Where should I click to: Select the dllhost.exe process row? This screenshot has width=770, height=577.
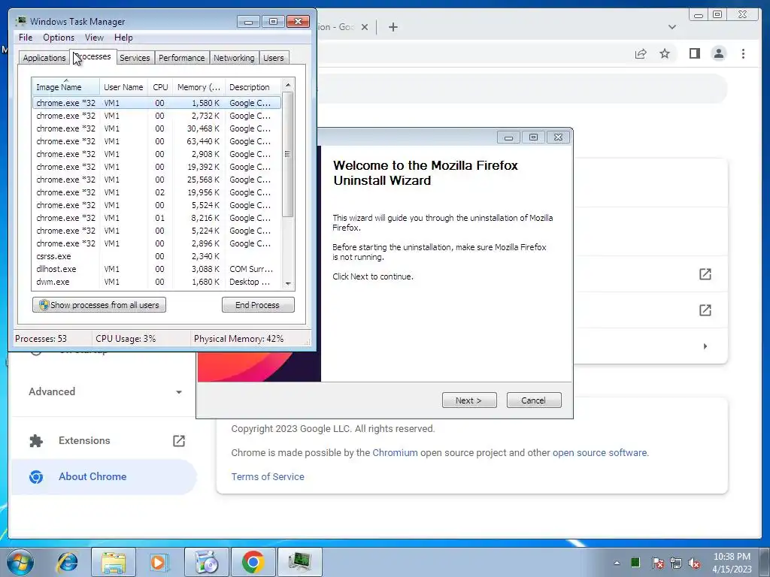click(156, 269)
